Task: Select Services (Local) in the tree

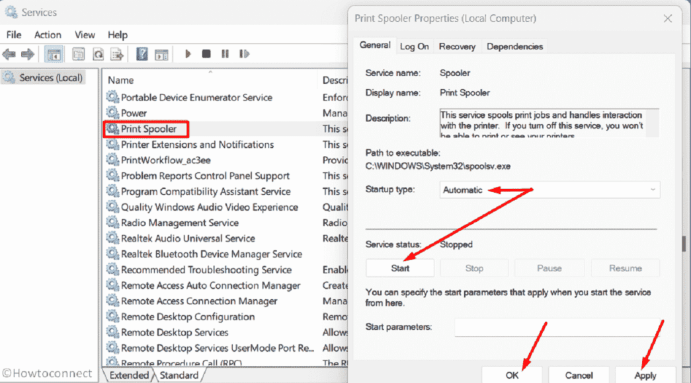Action: point(43,77)
